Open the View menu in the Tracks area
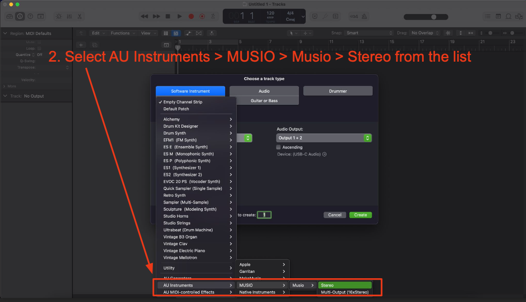Viewport: 526px width, 302px height. [x=148, y=33]
